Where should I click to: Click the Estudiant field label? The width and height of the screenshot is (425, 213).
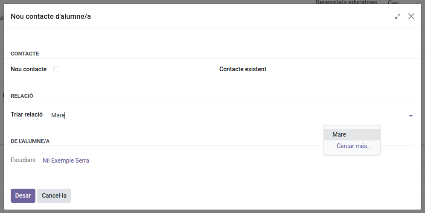click(x=23, y=160)
